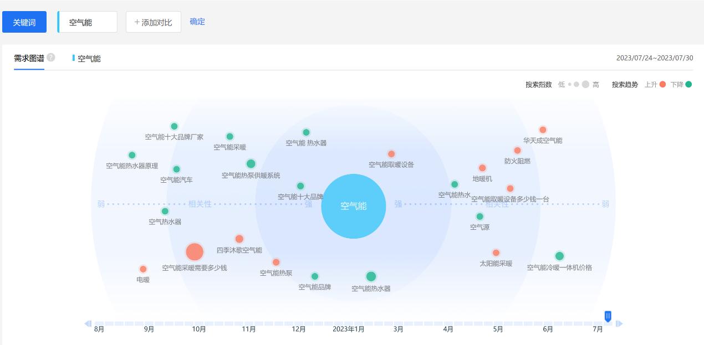Click the 搜索指数 legend label
The image size is (704, 345).
coord(539,85)
